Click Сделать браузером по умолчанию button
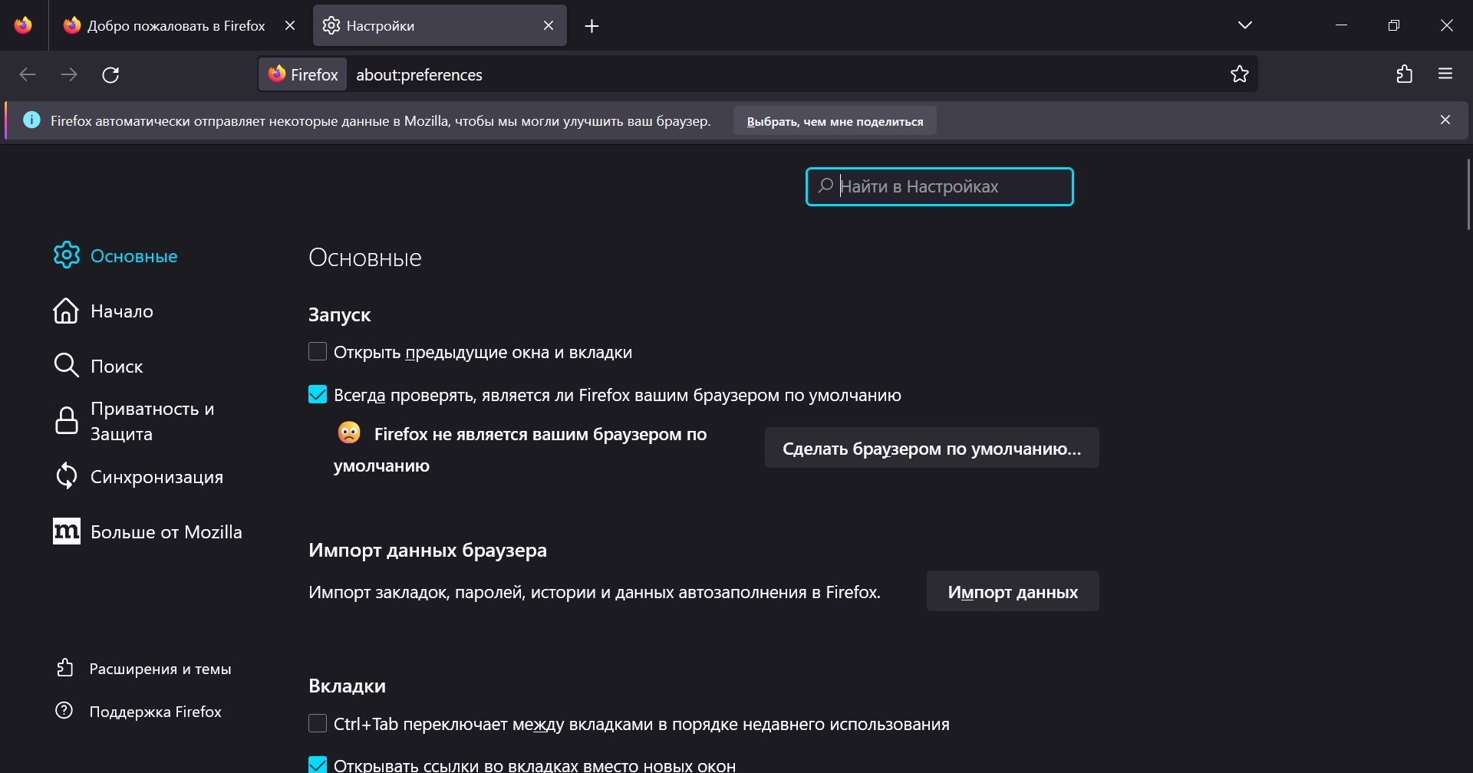 931,449
